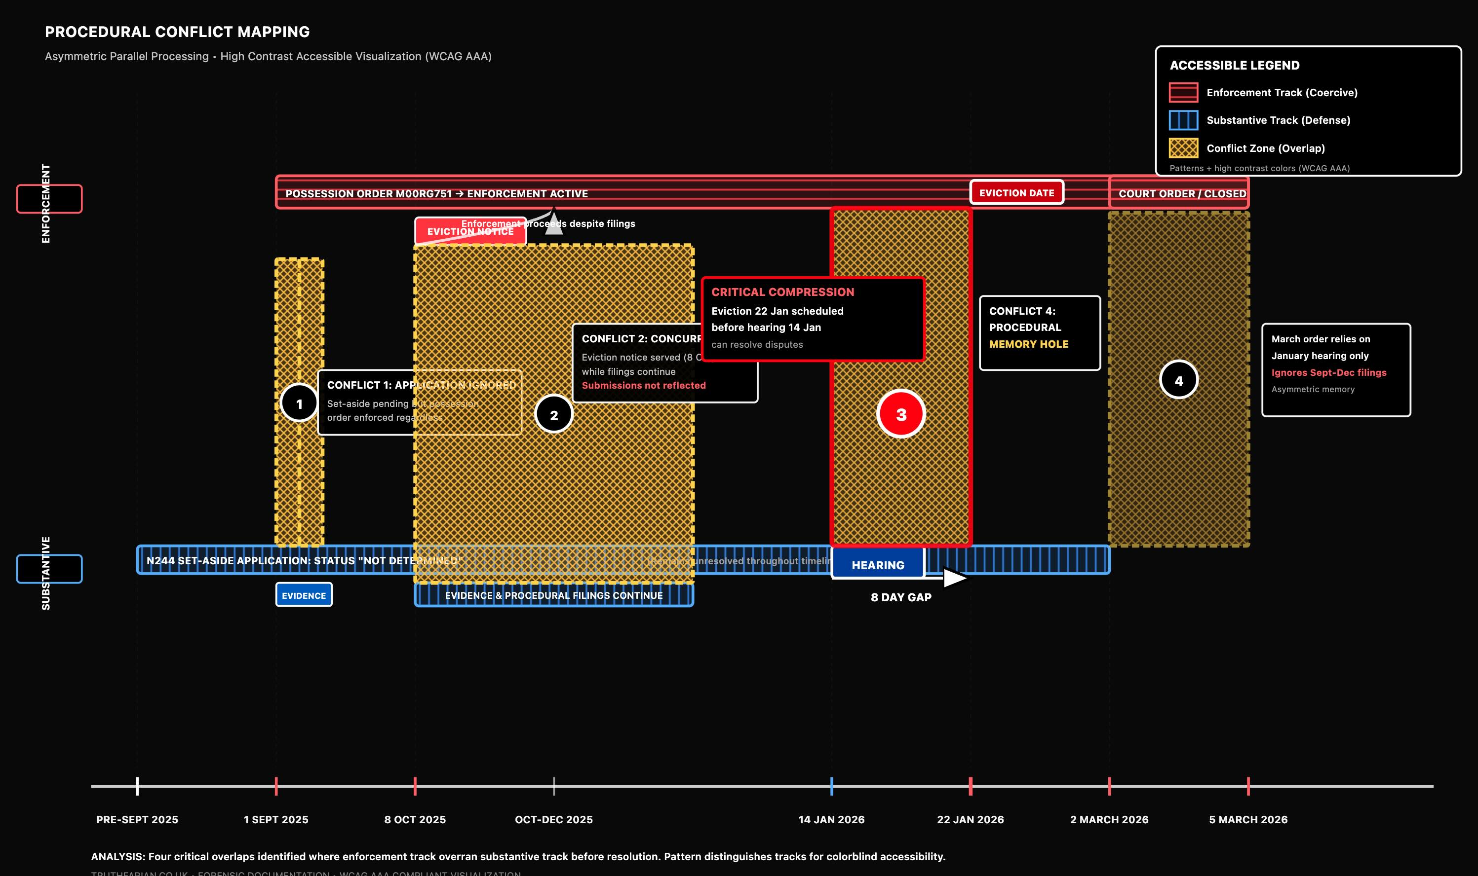Click the Enforcement Track legend pattern icon
This screenshot has height=876, width=1478.
(1183, 93)
